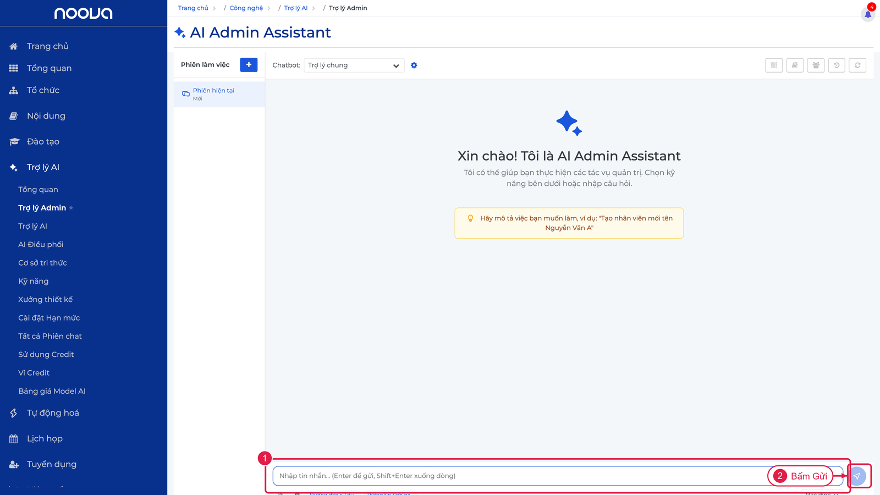Image resolution: width=880 pixels, height=495 pixels.
Task: Click the 'AI Admin Assistant' page title
Action: [260, 32]
